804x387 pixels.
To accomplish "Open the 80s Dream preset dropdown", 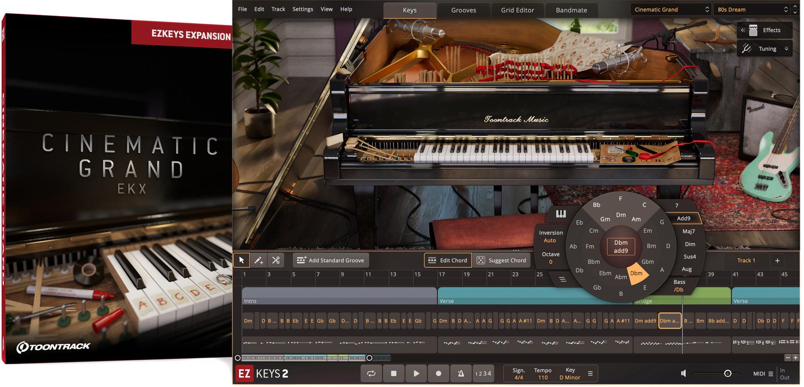I will pos(752,9).
